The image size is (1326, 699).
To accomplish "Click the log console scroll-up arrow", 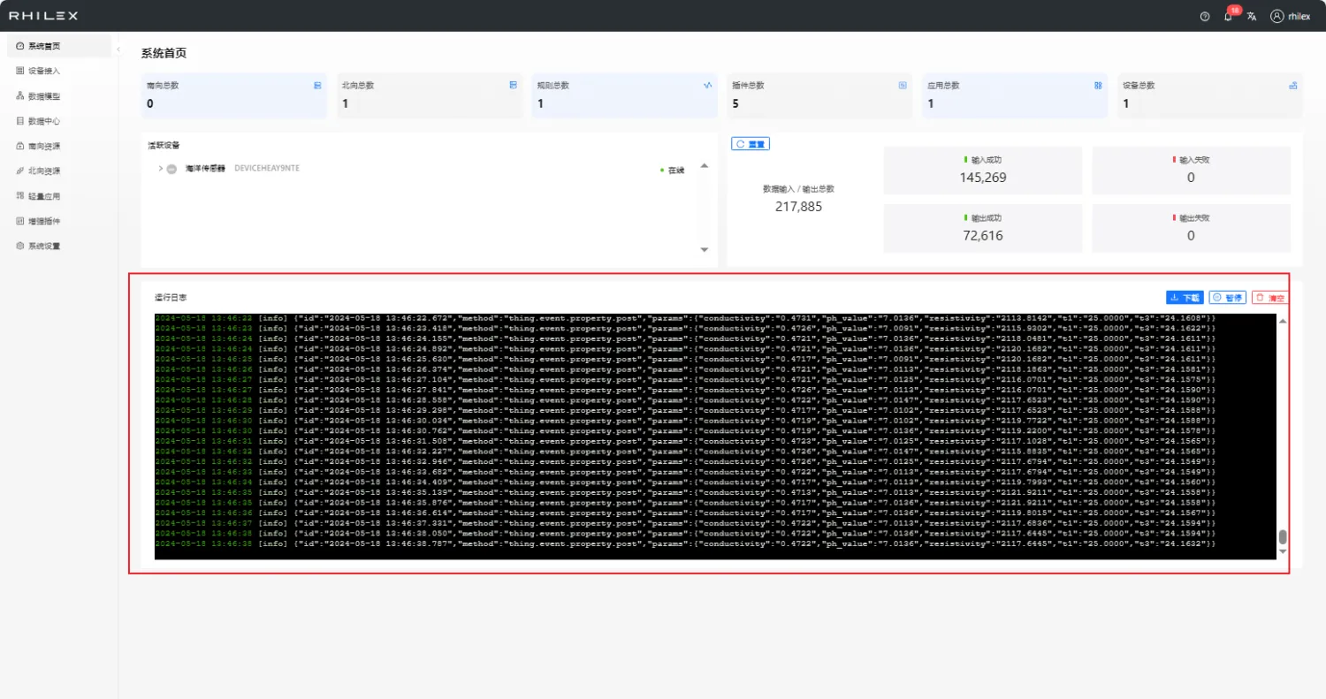I will point(1283,320).
